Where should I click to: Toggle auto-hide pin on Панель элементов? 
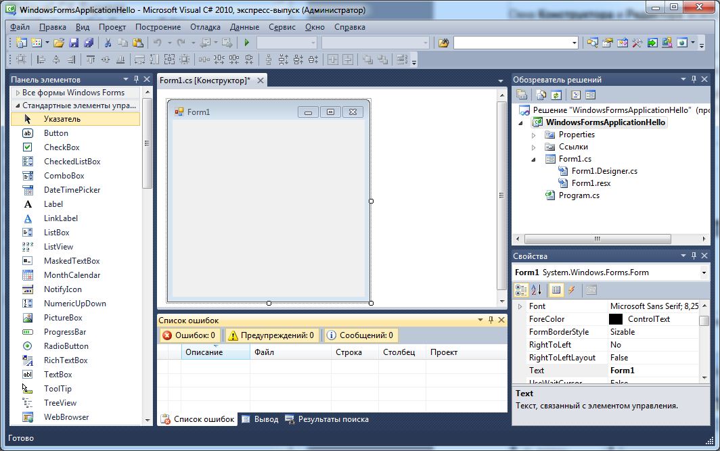(x=136, y=79)
